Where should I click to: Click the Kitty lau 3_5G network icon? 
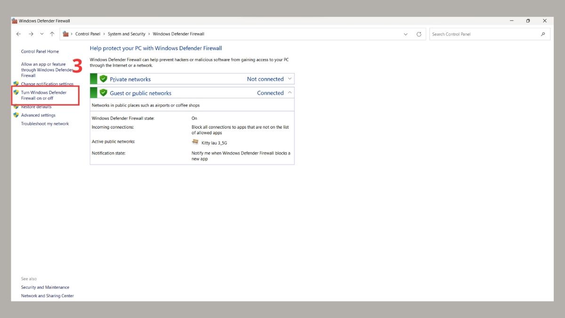(195, 142)
